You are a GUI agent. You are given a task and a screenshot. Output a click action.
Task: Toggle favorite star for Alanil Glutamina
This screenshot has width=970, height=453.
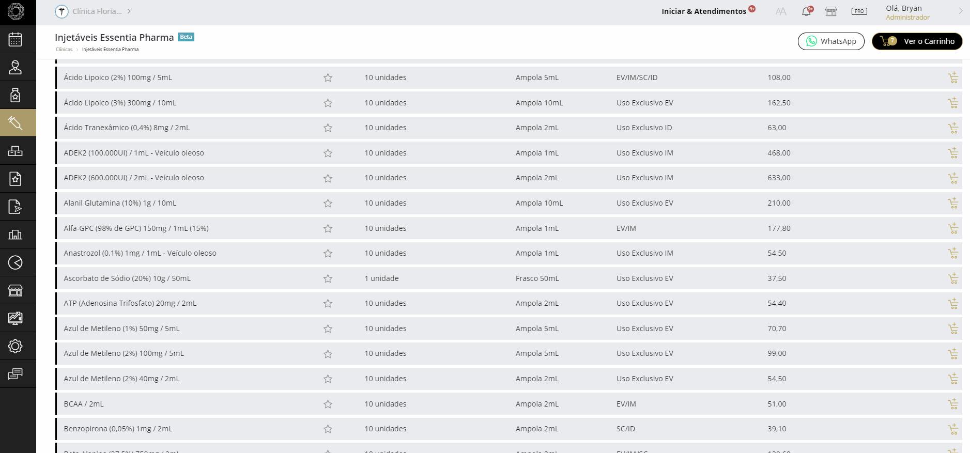coord(328,204)
